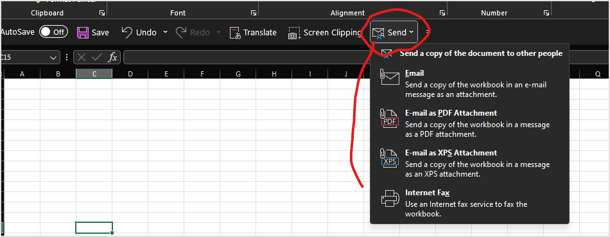The width and height of the screenshot is (610, 237).
Task: Click the Redo arrow icon
Action: 181,32
